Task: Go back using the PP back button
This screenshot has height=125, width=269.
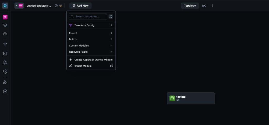Action: coord(19,6)
